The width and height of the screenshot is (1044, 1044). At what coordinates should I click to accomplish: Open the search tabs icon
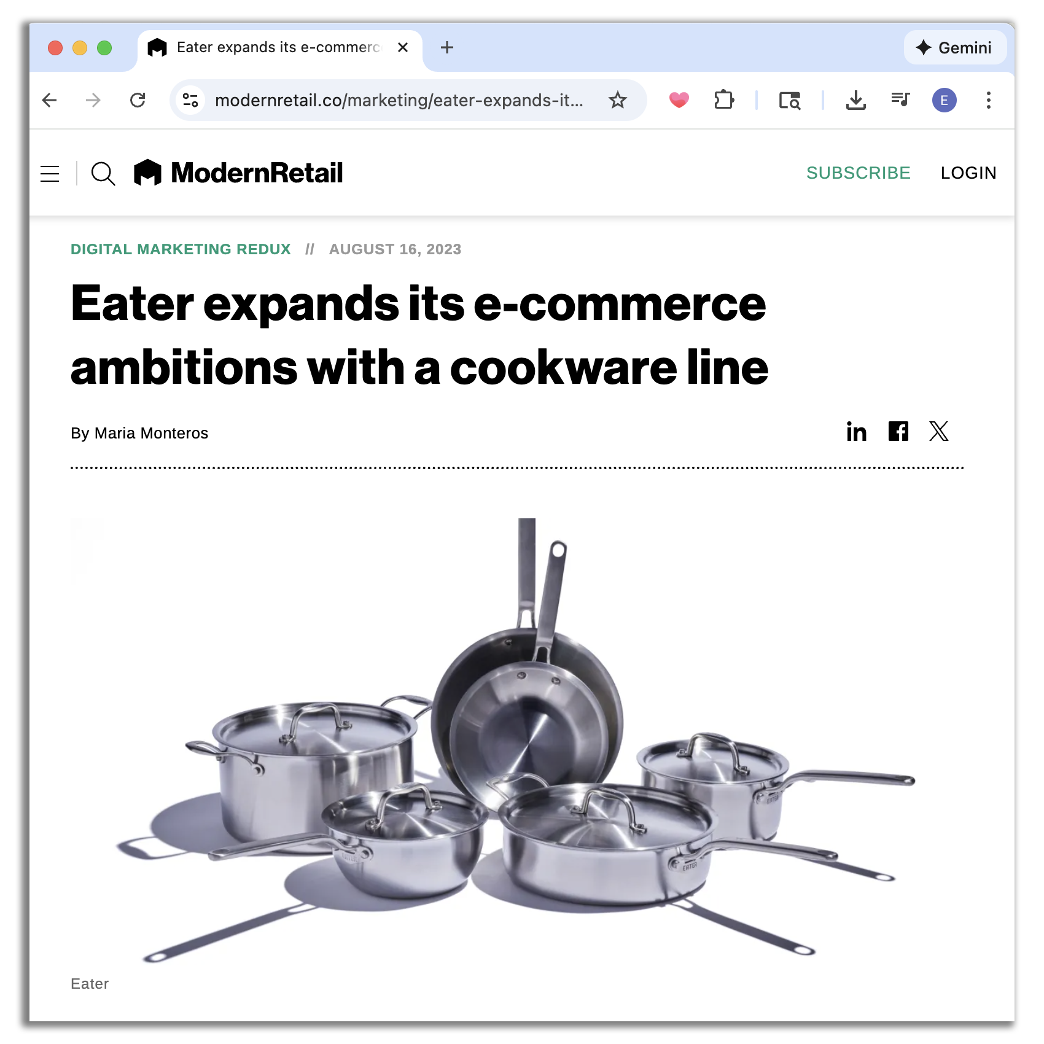coord(790,100)
